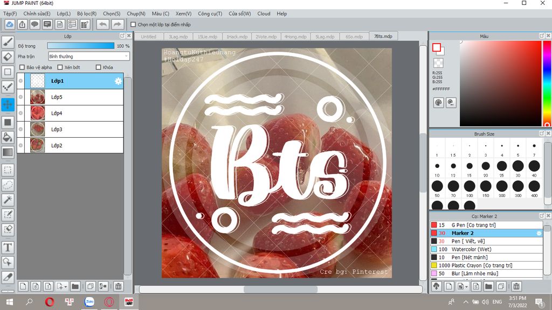Add a new layer via blank page icon

pos(23,286)
